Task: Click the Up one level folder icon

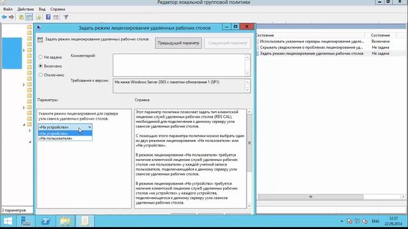Action: click(x=21, y=17)
